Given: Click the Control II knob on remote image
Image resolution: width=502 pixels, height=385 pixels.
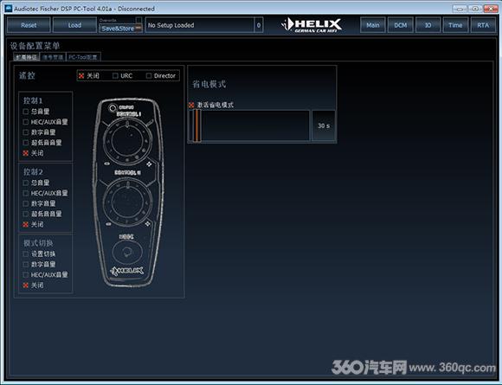Looking at the screenshot, I should [x=127, y=202].
